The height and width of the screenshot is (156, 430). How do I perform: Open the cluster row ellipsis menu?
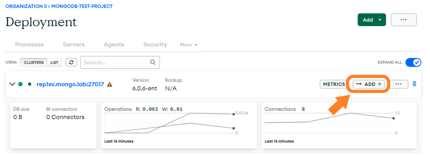pyautogui.click(x=399, y=84)
